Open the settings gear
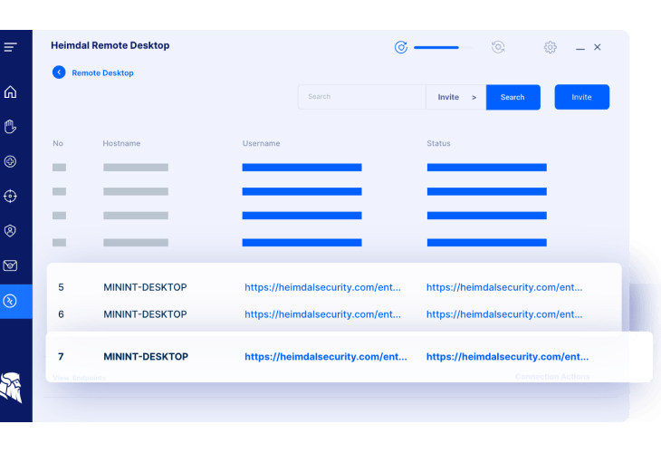Viewport: 661px width, 453px height. pos(551,47)
